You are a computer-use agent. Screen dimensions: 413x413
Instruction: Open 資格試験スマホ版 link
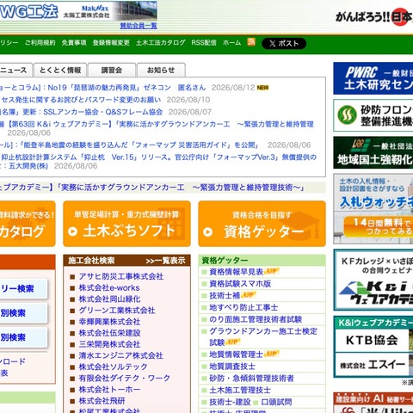coord(240,284)
